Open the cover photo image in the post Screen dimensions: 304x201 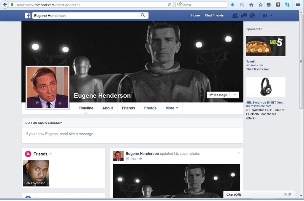coord(176,181)
